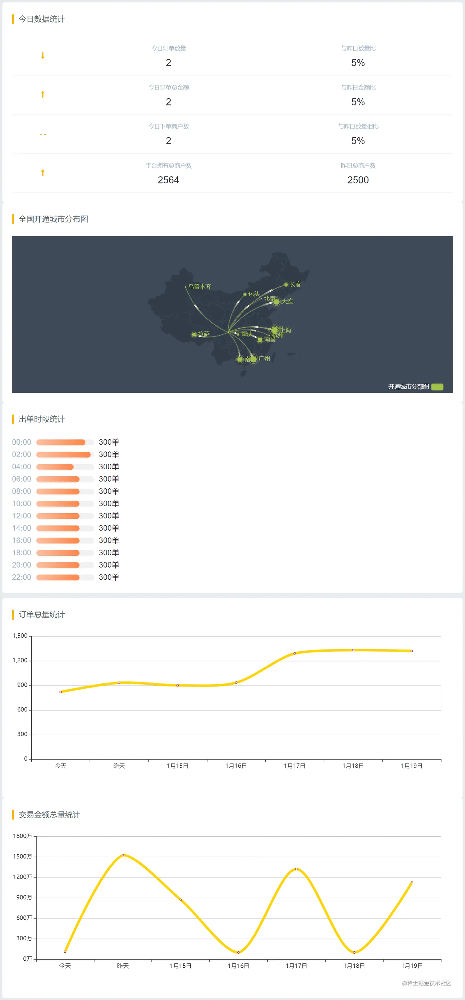465x1000 pixels.
Task: Select the 长春 city marker on map
Action: (286, 284)
